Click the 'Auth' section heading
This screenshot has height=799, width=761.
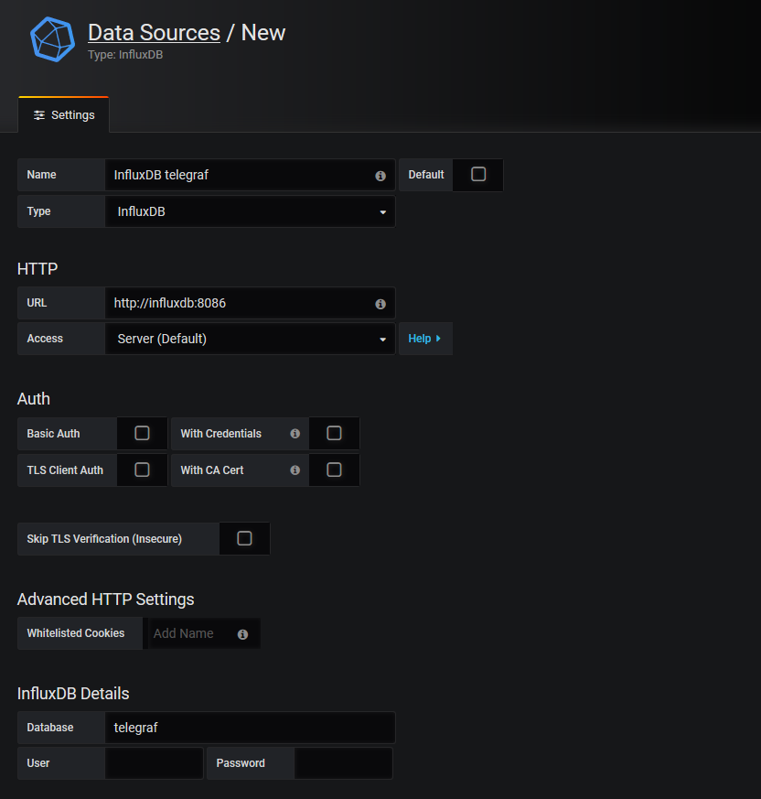tap(34, 399)
